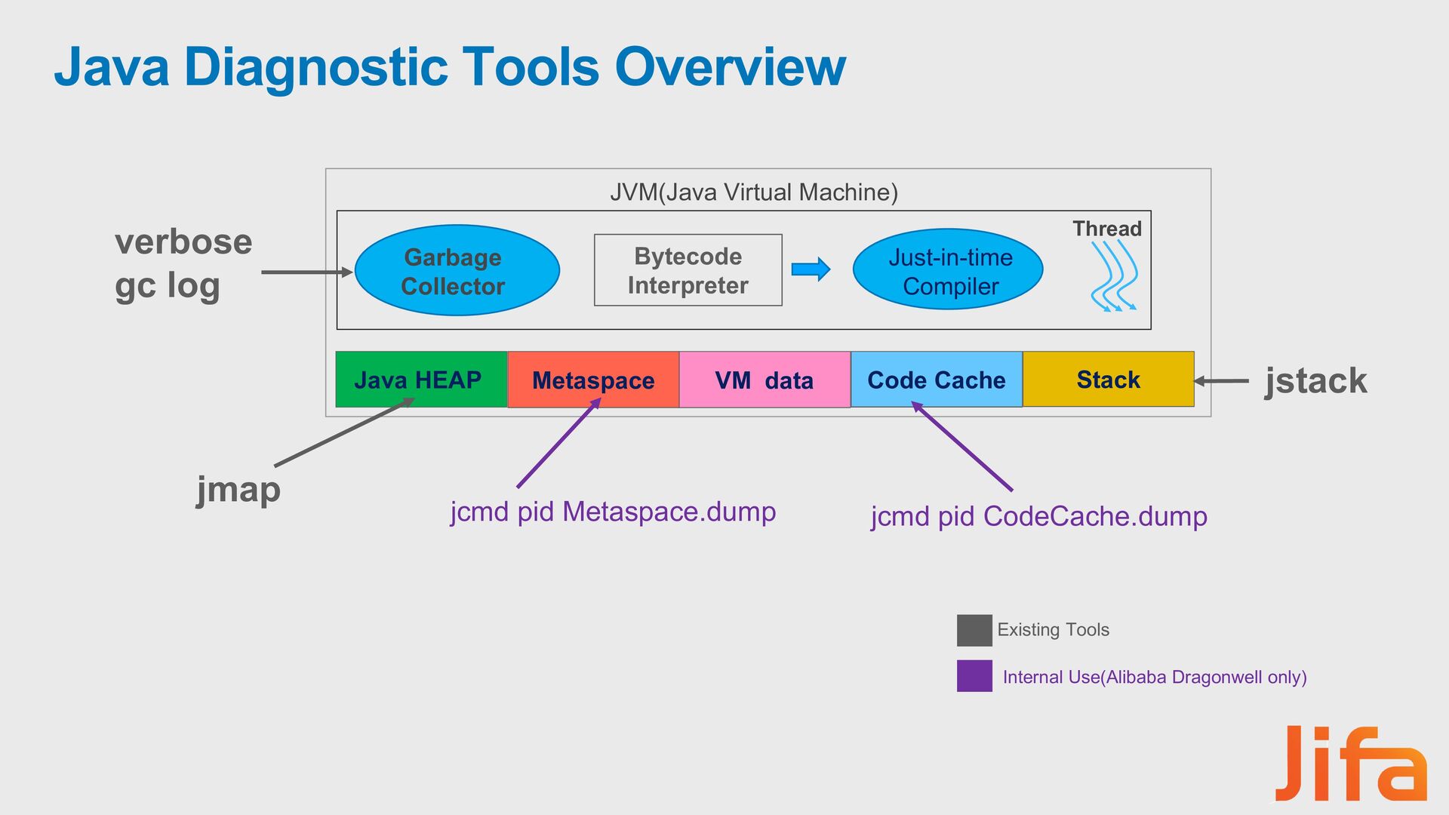Click the blue arrow between Interpreter and Compiler
1449x815 pixels.
[811, 269]
